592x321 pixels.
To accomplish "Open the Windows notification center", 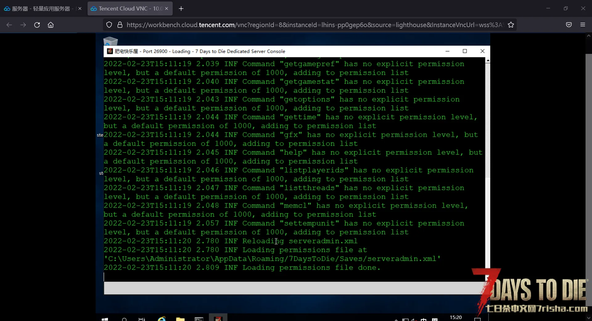I will tap(477, 319).
